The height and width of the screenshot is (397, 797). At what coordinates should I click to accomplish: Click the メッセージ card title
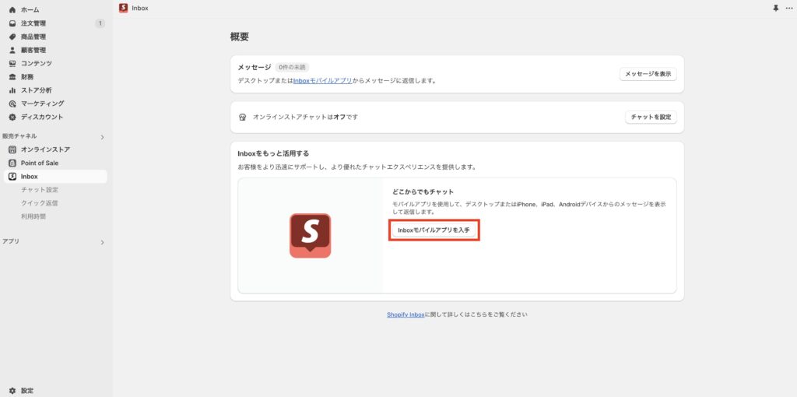(255, 67)
